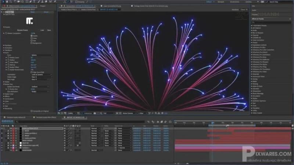
Task: Switch to the Project panel tab
Action: tap(43, 6)
